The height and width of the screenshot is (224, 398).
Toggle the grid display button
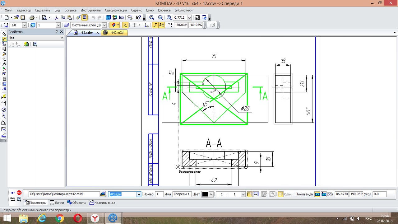point(134,25)
